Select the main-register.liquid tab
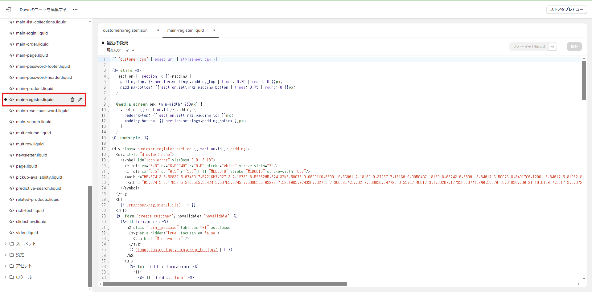The width and height of the screenshot is (592, 292). pyautogui.click(x=186, y=30)
